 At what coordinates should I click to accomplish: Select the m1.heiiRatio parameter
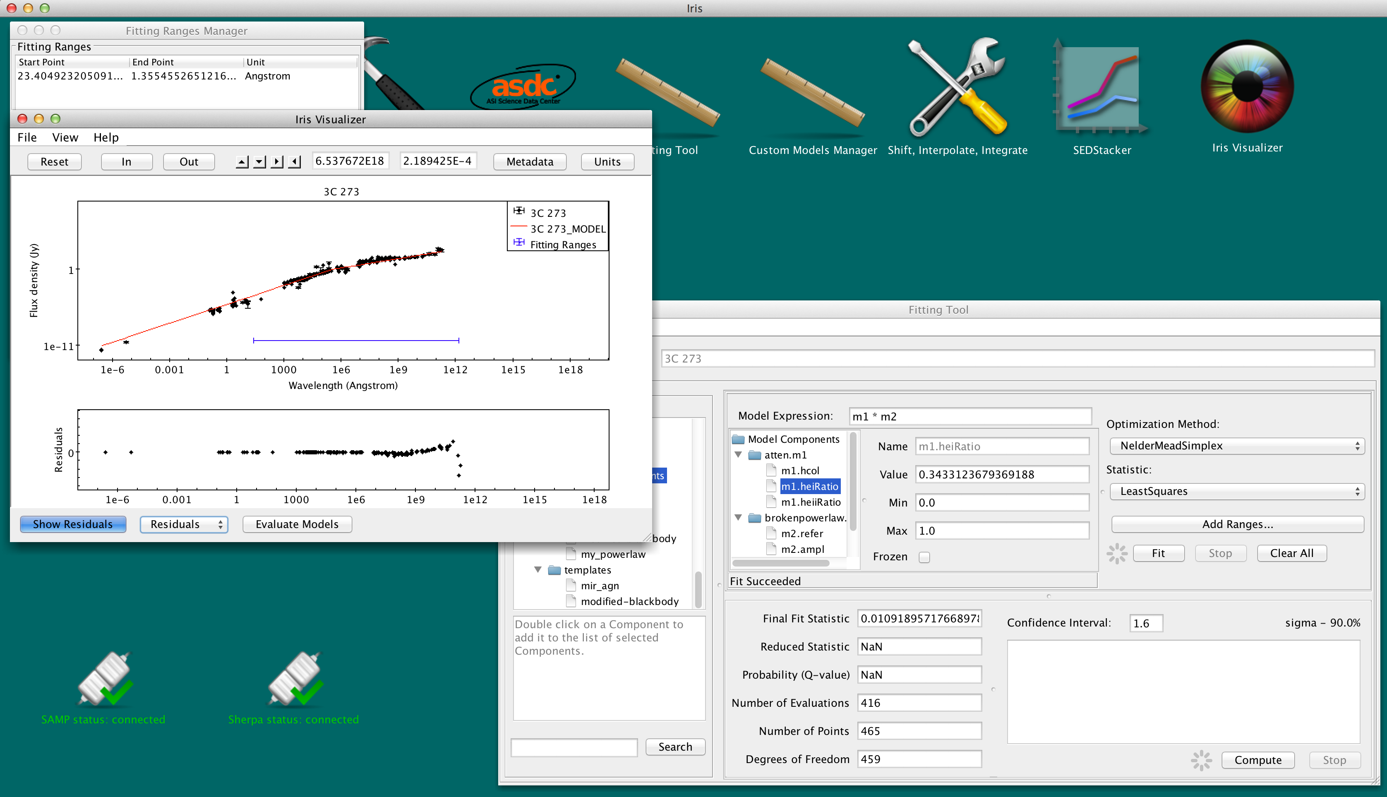click(x=810, y=502)
